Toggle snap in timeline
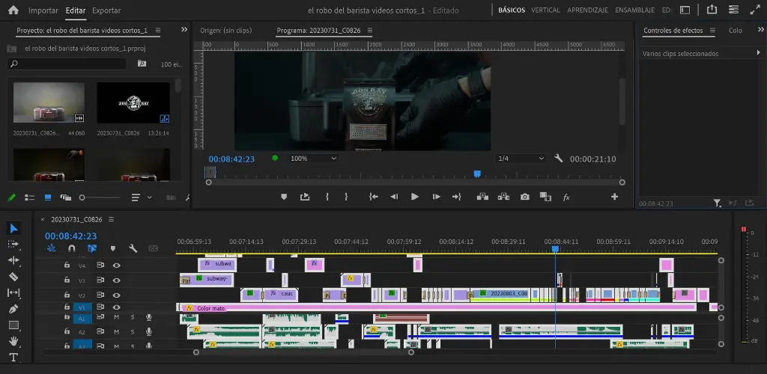 [71, 248]
